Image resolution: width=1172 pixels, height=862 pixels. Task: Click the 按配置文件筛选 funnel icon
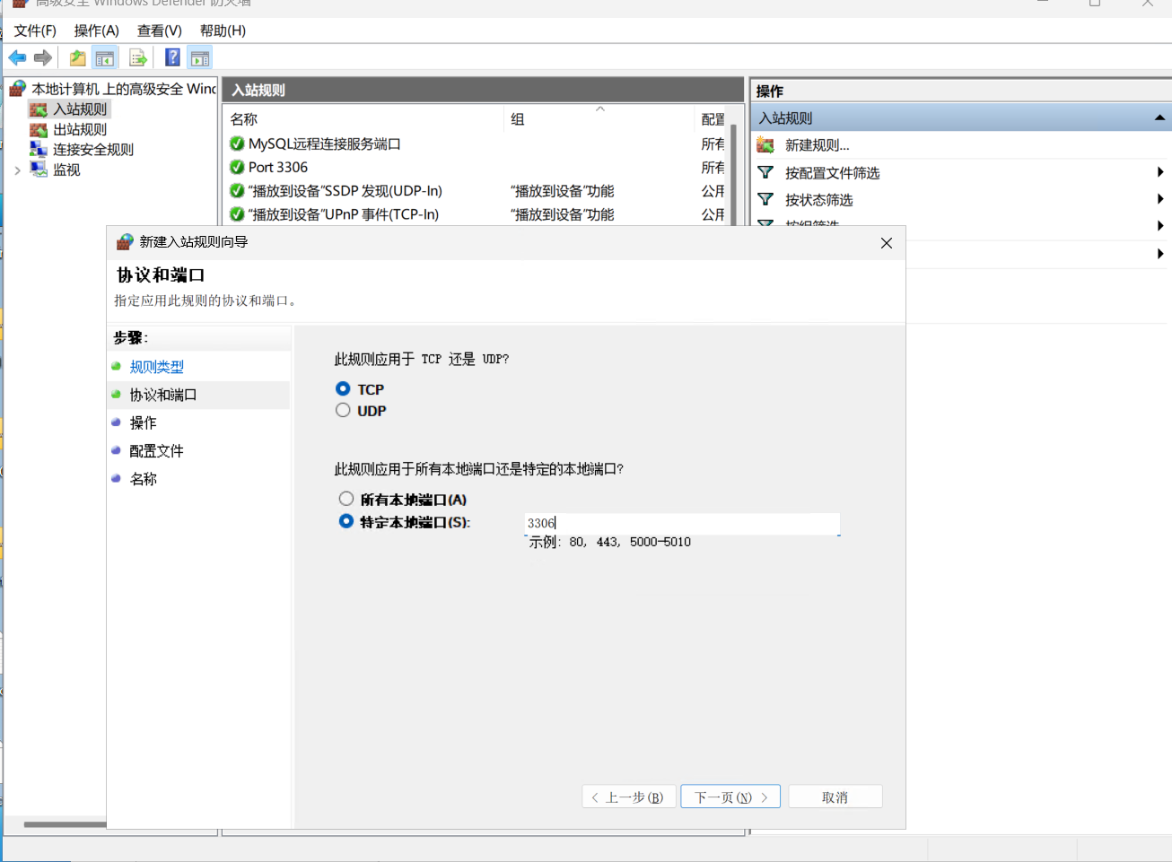[765, 173]
